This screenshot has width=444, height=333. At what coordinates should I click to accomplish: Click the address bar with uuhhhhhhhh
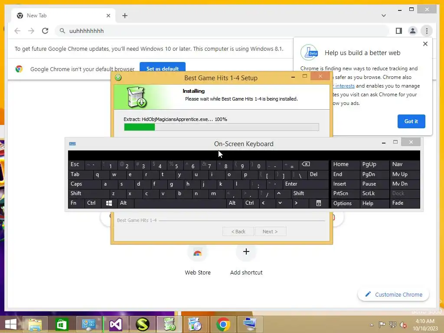coord(222,31)
